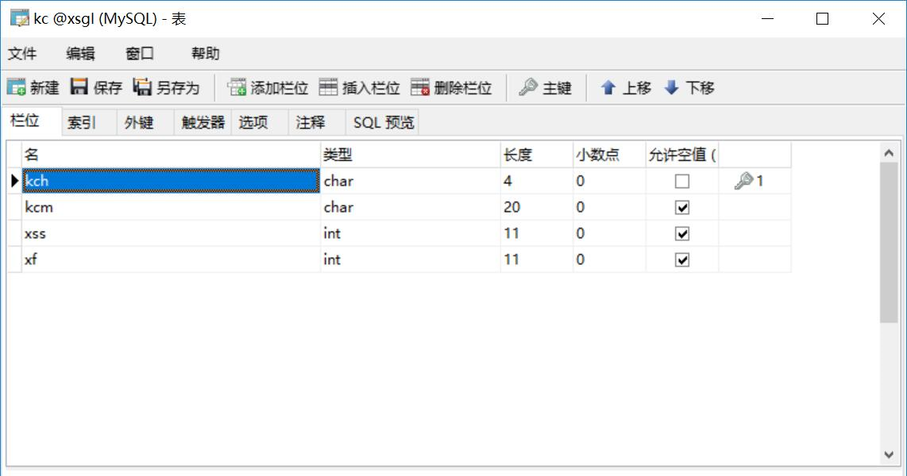Viewport: 907px width, 476px height.
Task: Uncheck allow null for the xf field
Action: tap(682, 260)
